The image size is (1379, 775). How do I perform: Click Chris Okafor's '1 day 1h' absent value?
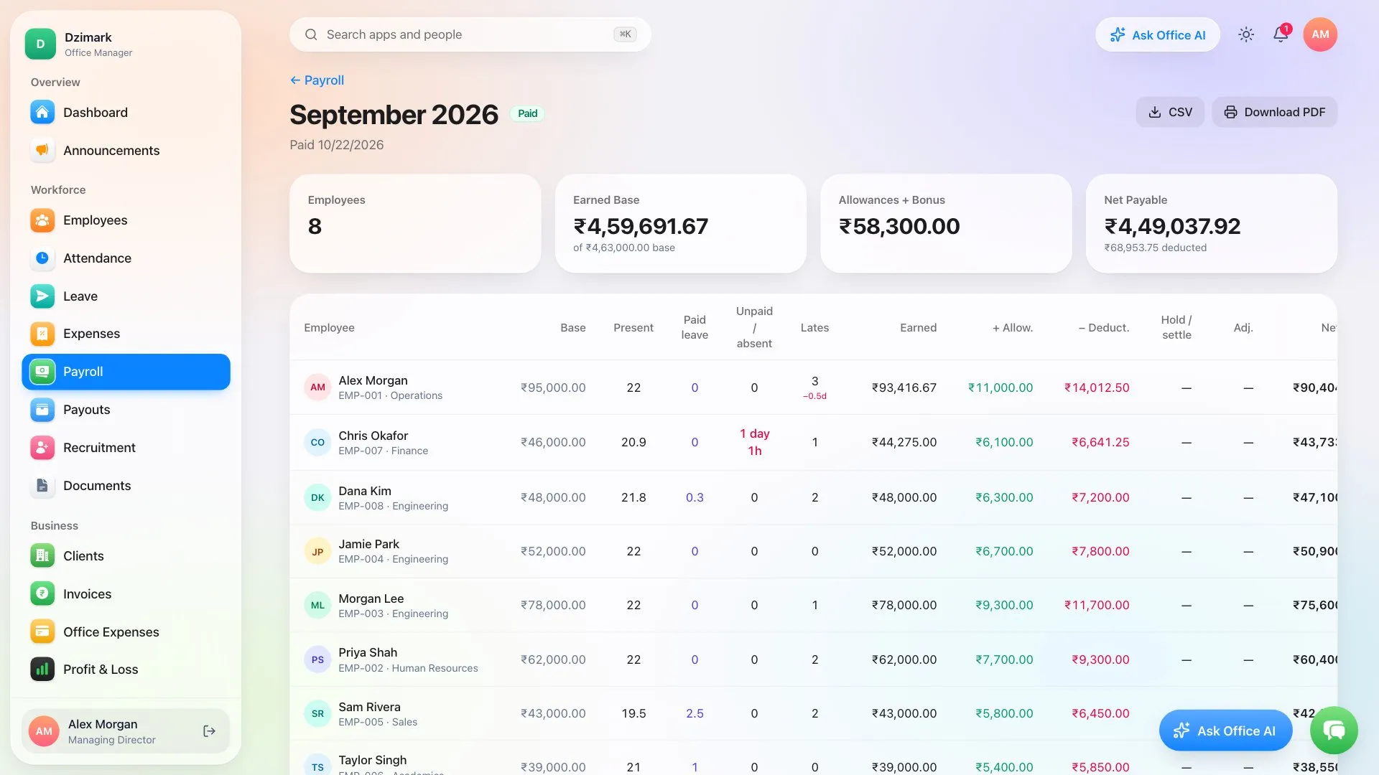(x=754, y=442)
